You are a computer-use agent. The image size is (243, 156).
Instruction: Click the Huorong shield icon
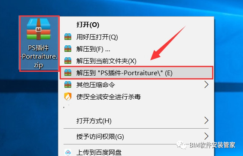tap(68, 97)
